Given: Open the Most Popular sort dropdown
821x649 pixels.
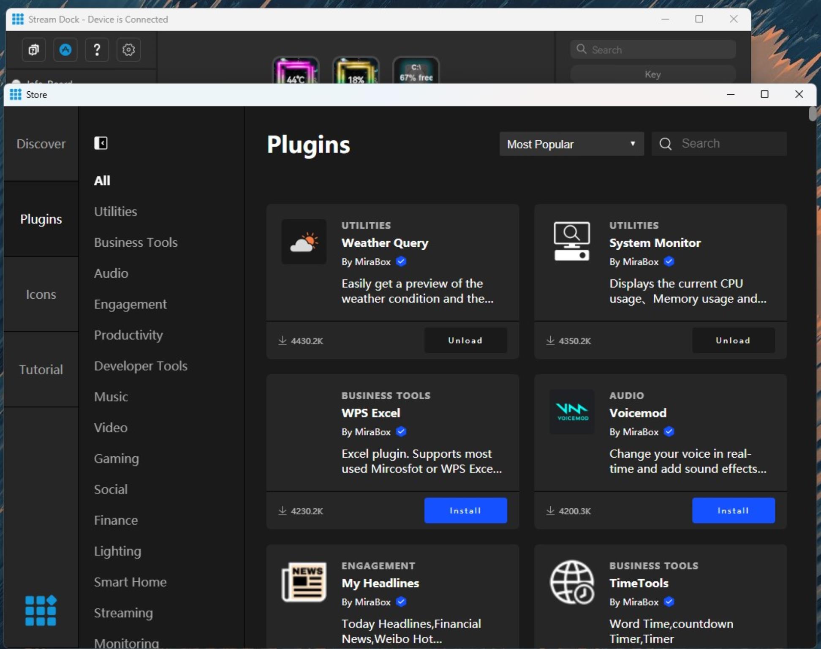Looking at the screenshot, I should (x=571, y=144).
